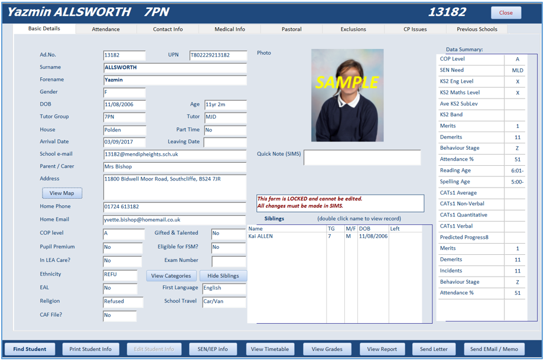Image resolution: width=547 pixels, height=361 pixels.
Task: Click the Address text box
Action: 175,188
